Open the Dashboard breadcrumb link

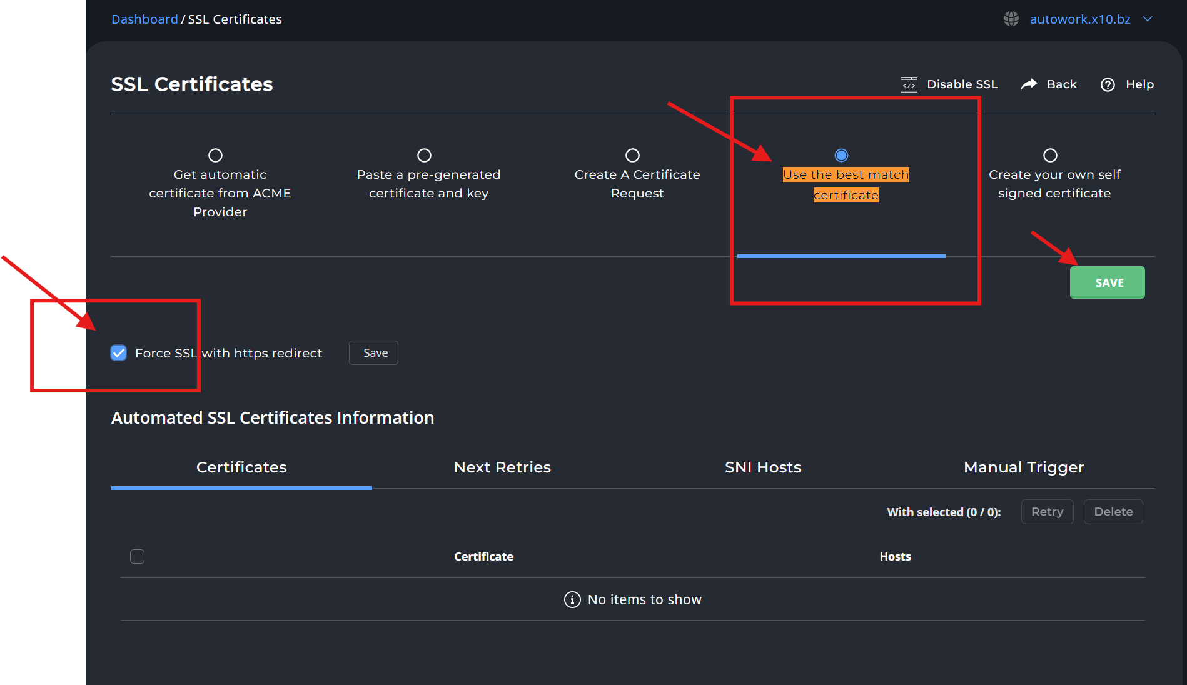pos(144,19)
